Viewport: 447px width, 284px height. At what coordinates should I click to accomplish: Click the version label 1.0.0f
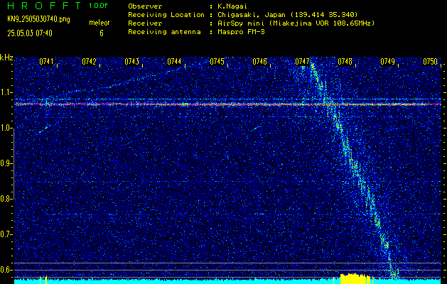pyautogui.click(x=98, y=6)
